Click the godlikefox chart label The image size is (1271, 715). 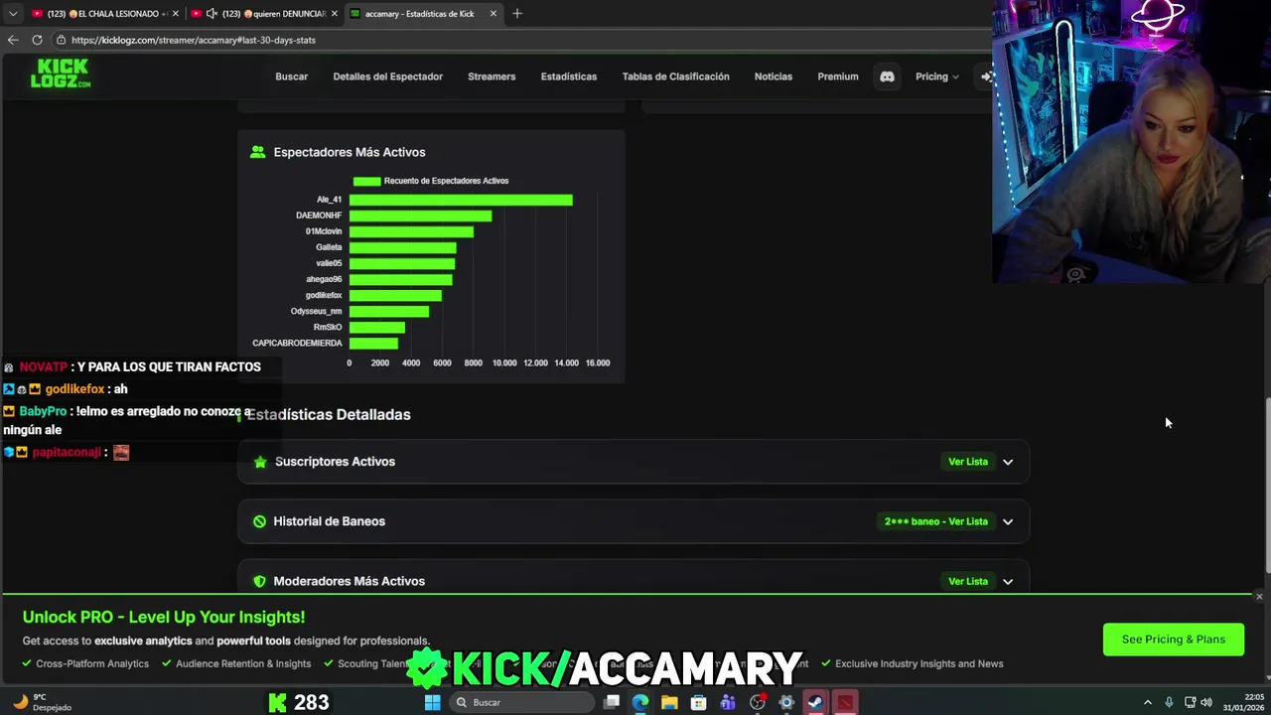point(324,295)
